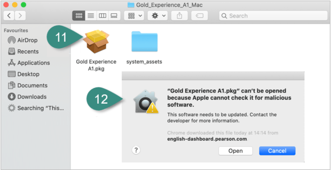The image size is (331, 170).
Task: Click the Favourites sidebar heading
Action: coord(16,31)
